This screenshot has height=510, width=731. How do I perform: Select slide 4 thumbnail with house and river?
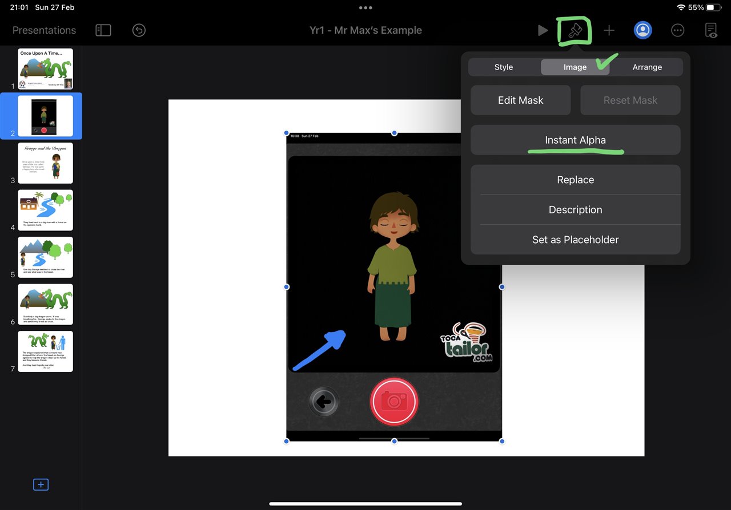46,210
